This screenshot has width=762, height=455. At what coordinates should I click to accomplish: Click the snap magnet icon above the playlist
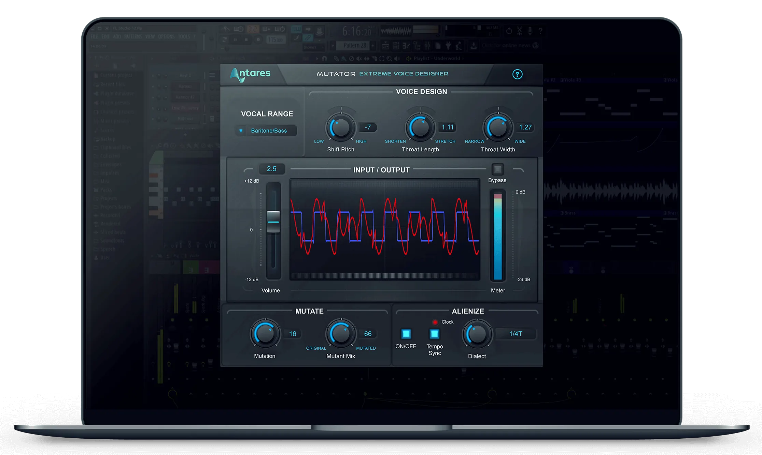pyautogui.click(x=324, y=58)
